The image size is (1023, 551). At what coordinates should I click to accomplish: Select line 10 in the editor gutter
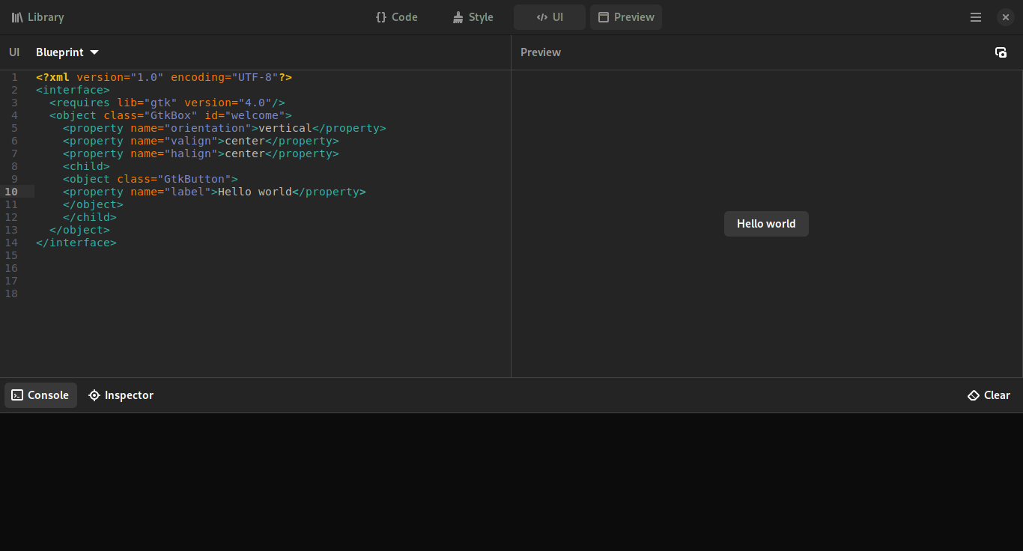(11, 192)
